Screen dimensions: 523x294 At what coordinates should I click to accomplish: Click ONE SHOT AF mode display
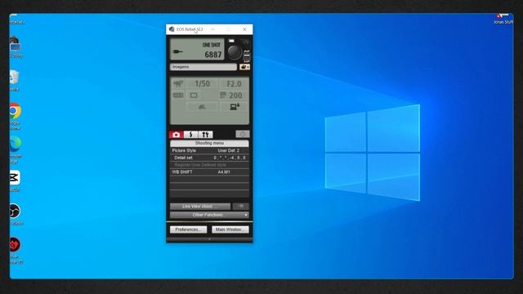212,45
